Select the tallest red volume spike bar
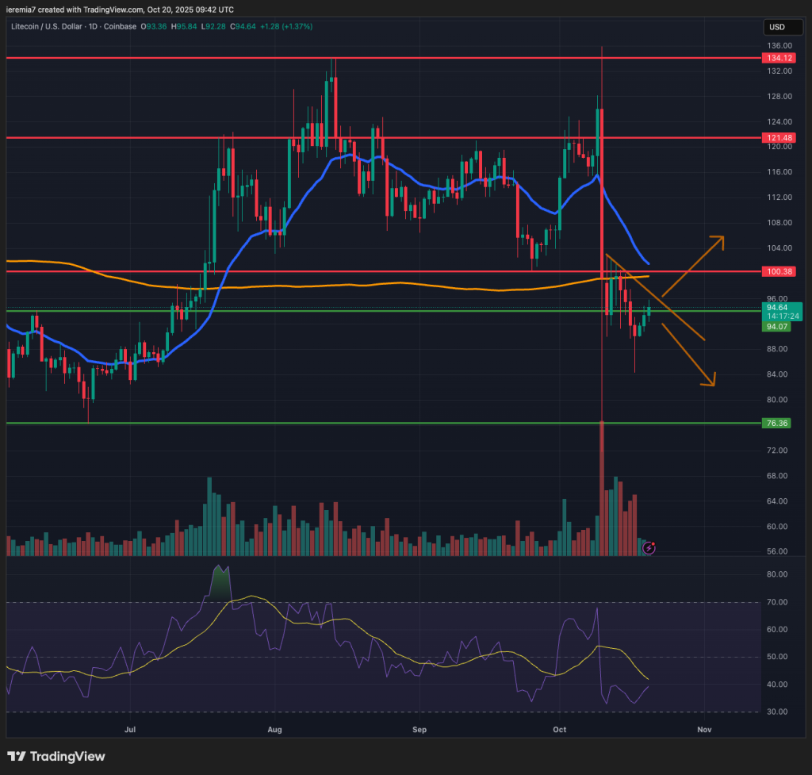The image size is (812, 775). (x=602, y=492)
